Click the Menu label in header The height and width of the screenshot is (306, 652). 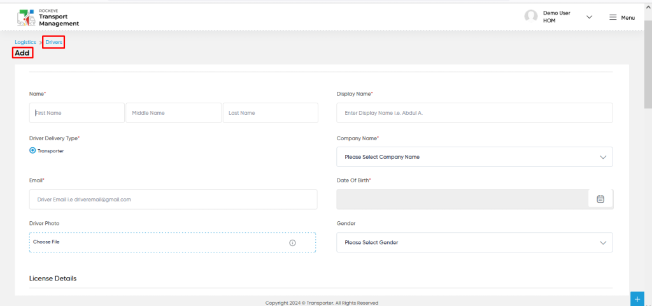coord(628,18)
